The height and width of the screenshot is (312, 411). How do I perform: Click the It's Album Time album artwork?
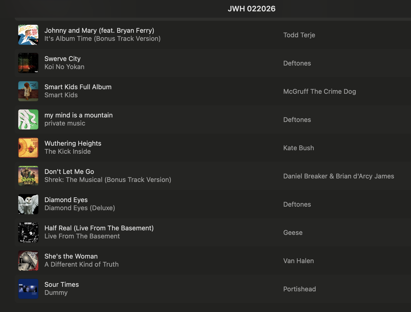28,35
